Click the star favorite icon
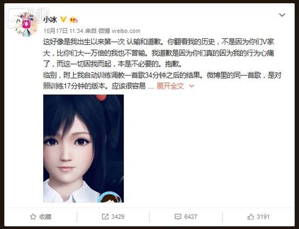Screen dimensions: 299x229 (x=33, y=217)
